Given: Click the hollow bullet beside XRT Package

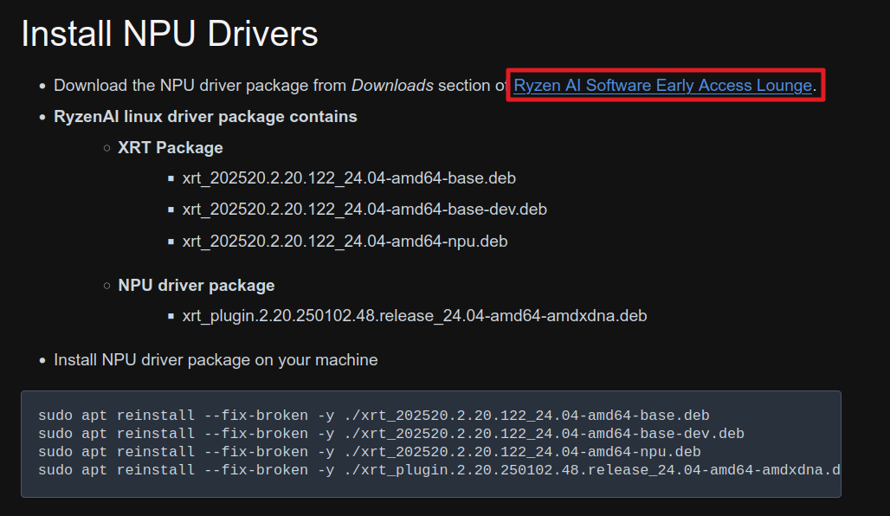Looking at the screenshot, I should [107, 148].
